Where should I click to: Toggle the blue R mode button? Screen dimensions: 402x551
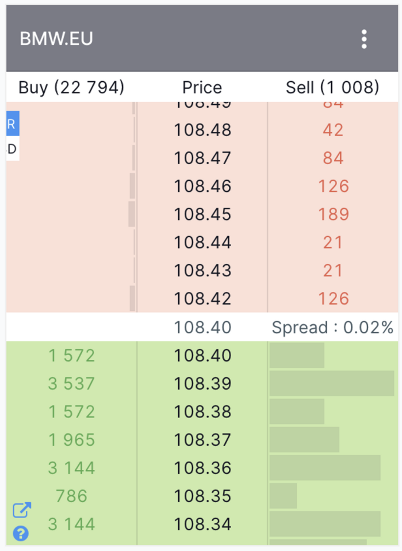(12, 124)
